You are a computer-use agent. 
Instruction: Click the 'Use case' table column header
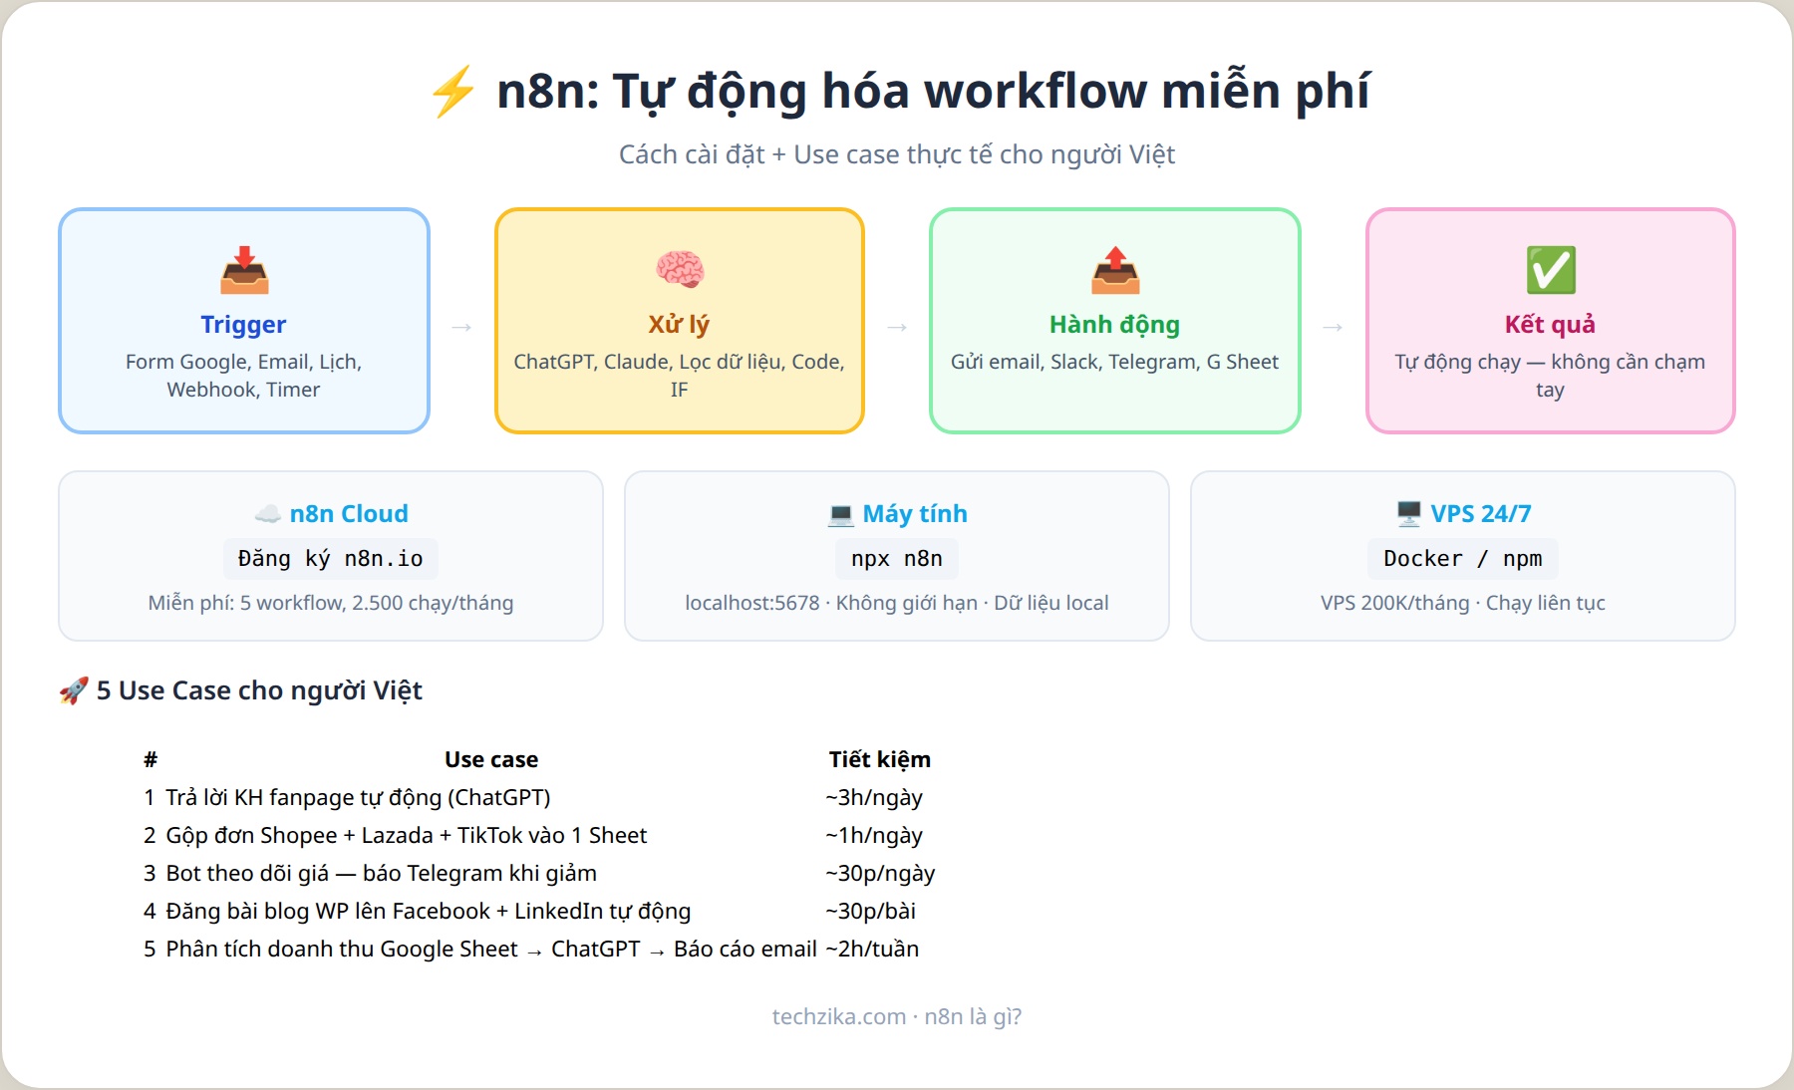tap(491, 759)
